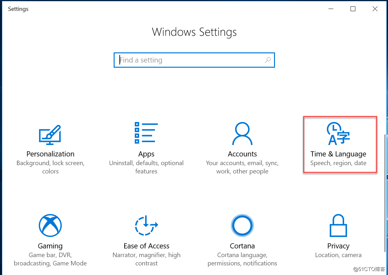Open the Ease of Access icon
388x275 pixels.
point(146,225)
